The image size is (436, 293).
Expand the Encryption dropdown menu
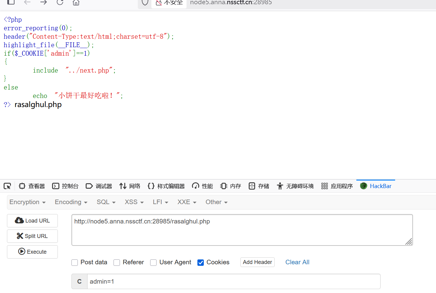click(x=28, y=202)
